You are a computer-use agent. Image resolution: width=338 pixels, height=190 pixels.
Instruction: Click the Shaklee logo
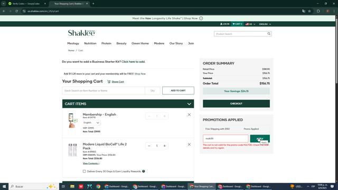[x=81, y=33]
